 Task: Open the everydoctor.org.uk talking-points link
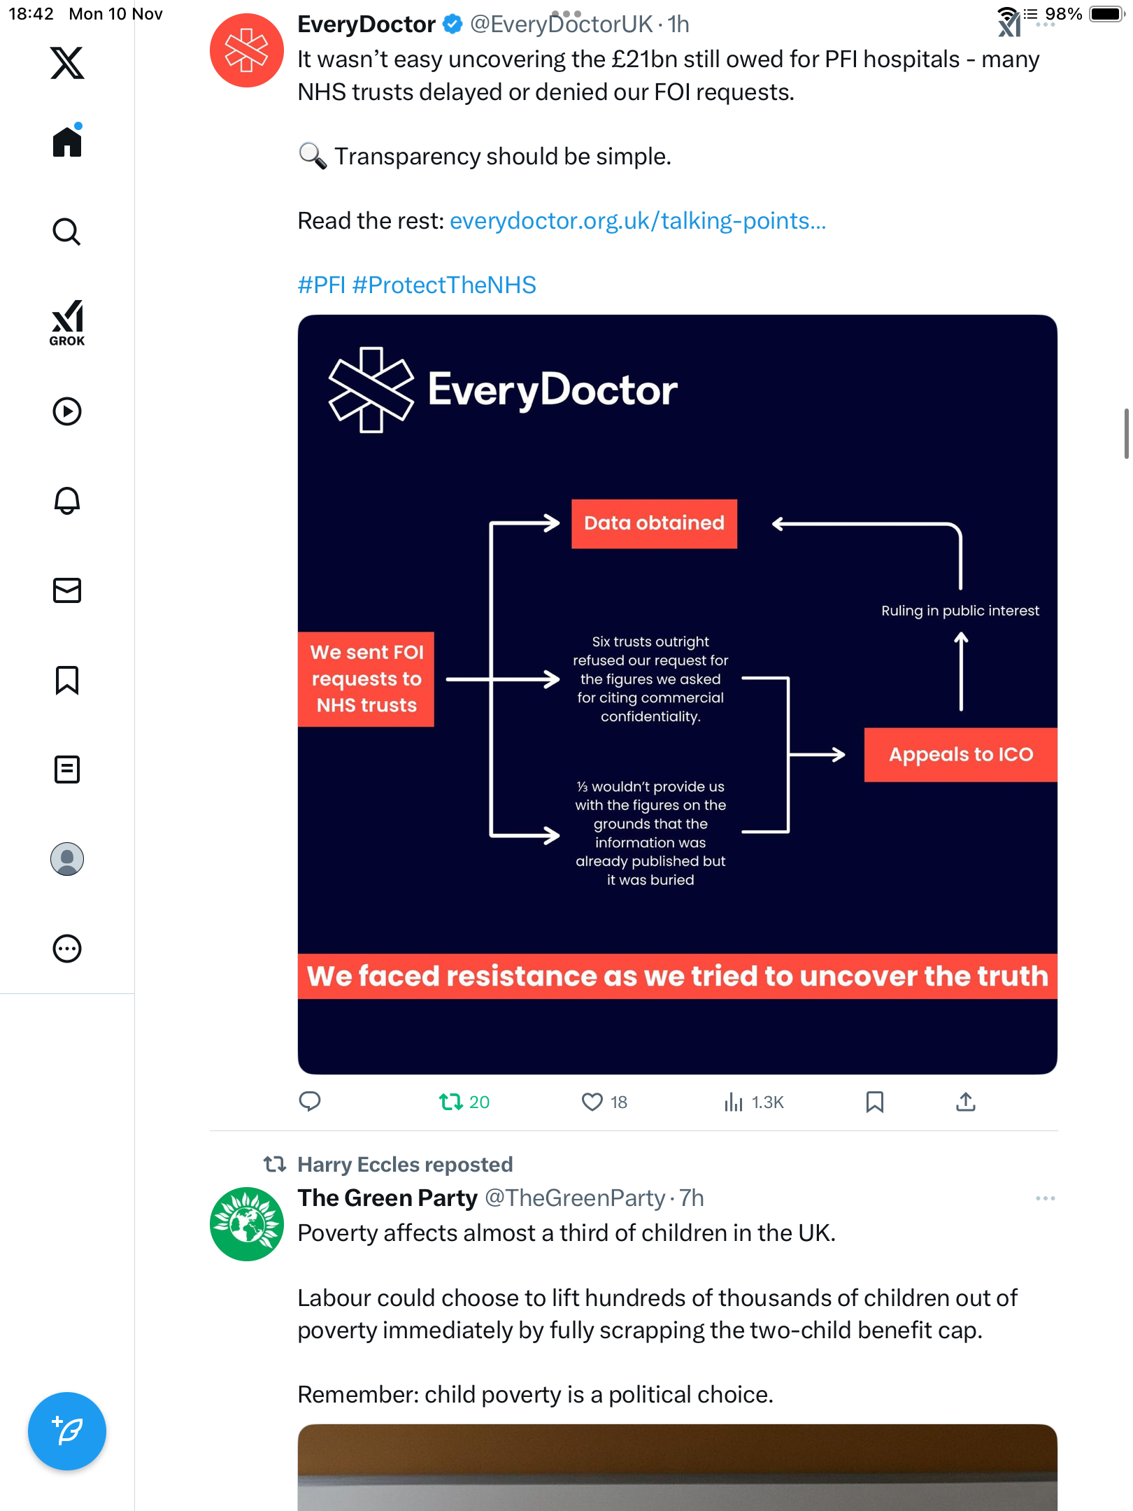point(637,221)
